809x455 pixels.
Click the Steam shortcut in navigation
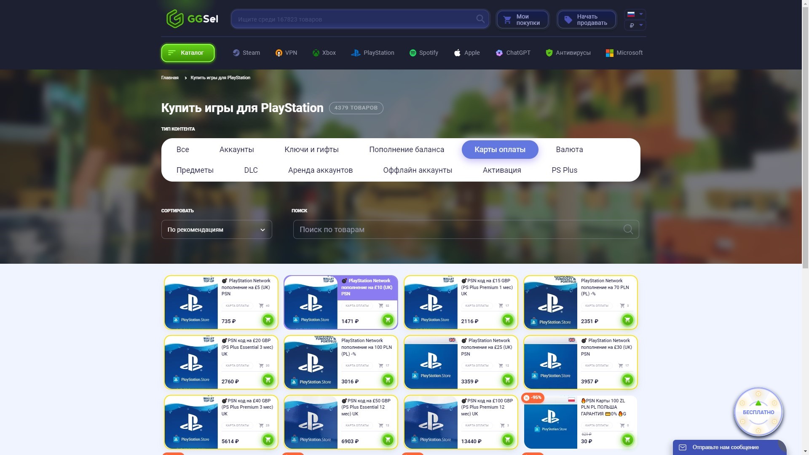246,53
